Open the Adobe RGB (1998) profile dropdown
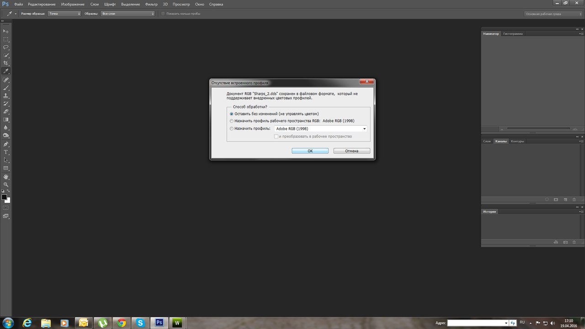Image resolution: width=585 pixels, height=329 pixels. pyautogui.click(x=320, y=129)
